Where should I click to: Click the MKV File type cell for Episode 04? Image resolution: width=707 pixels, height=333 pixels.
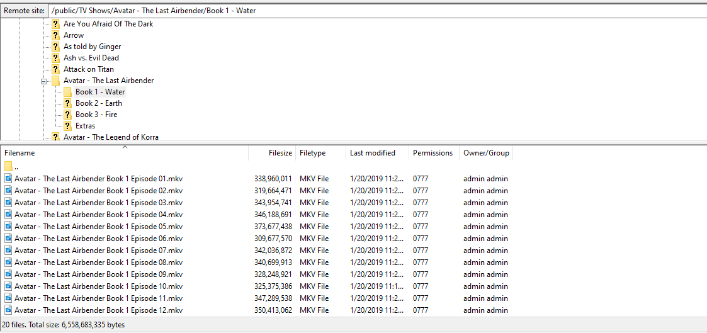[x=314, y=215]
